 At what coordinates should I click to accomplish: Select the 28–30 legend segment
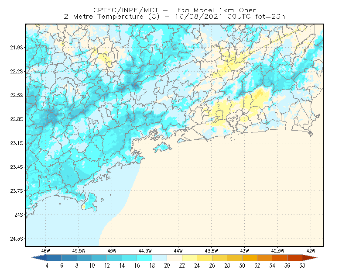pos(235,258)
